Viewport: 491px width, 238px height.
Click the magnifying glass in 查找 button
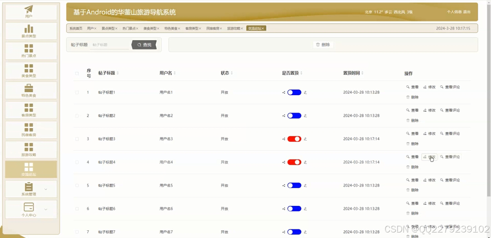click(x=139, y=45)
